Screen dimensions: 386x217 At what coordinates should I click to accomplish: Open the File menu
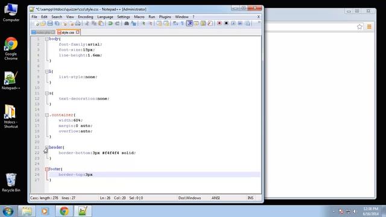(x=34, y=17)
